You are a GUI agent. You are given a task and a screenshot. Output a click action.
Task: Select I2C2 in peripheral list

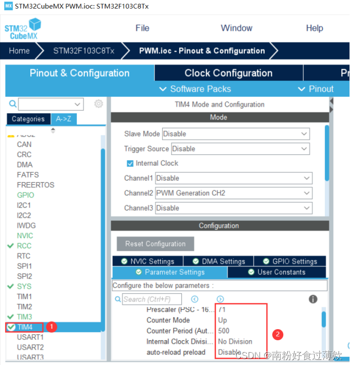pos(24,216)
